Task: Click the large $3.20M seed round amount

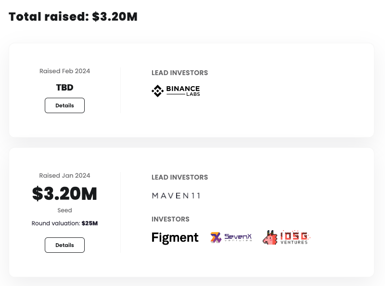Action: (64, 194)
